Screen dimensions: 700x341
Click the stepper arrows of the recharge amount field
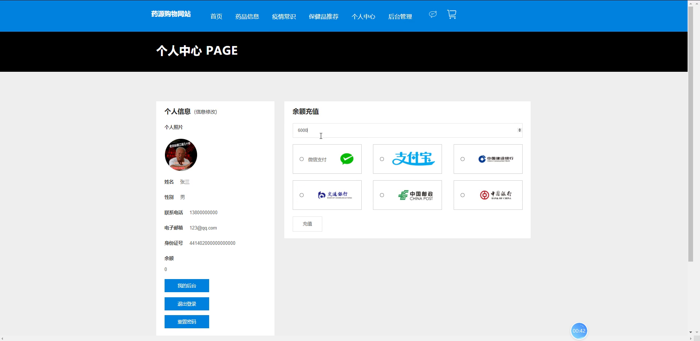click(x=519, y=130)
